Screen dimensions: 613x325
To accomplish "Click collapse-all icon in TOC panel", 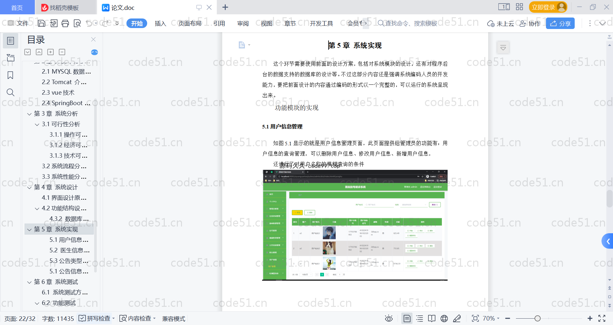I will [x=39, y=52].
